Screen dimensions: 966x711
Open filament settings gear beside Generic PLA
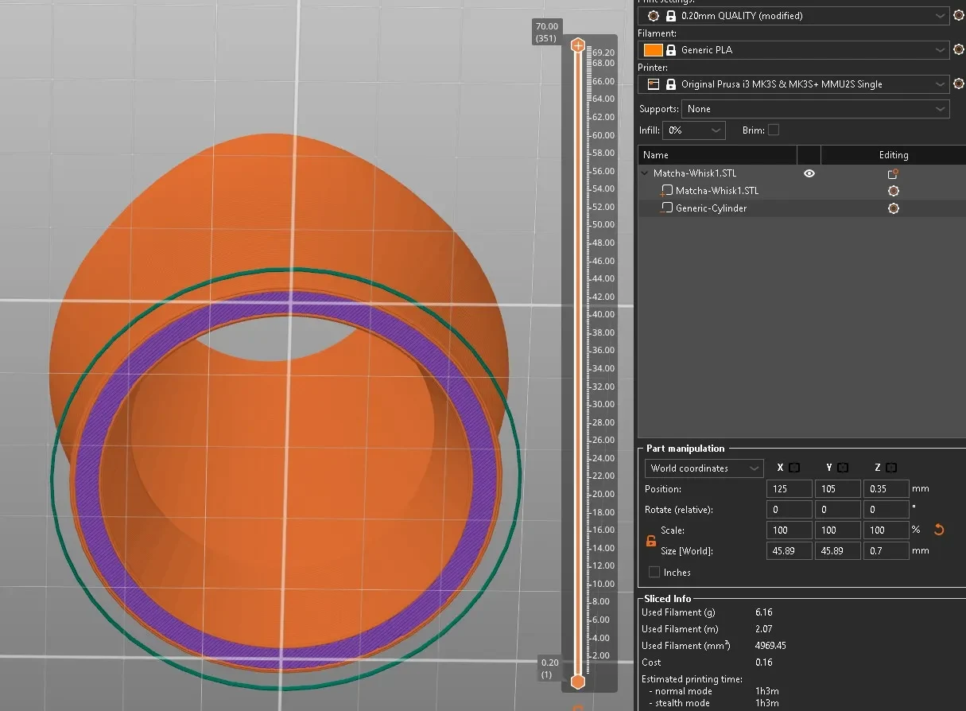coord(959,49)
